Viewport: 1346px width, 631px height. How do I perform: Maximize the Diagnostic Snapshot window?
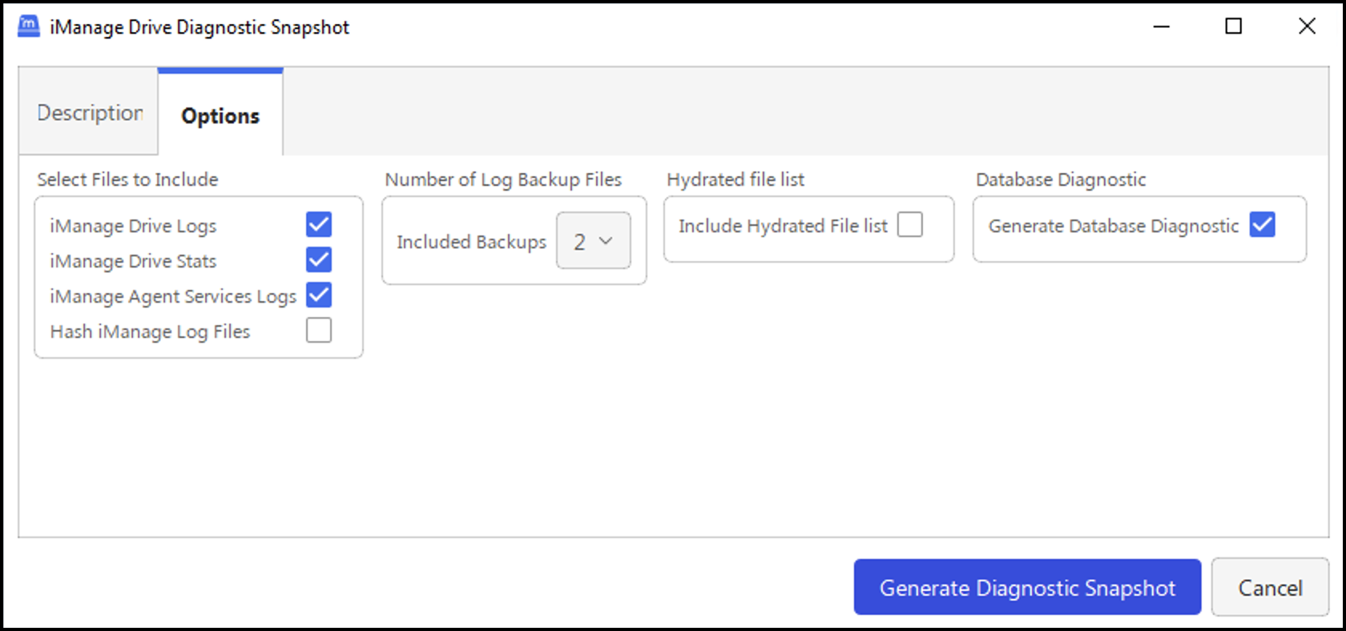[1233, 26]
